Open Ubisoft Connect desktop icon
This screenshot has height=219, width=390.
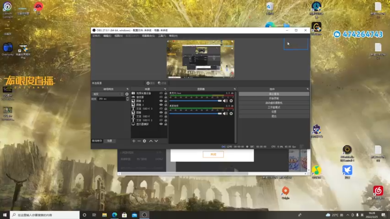point(7,9)
